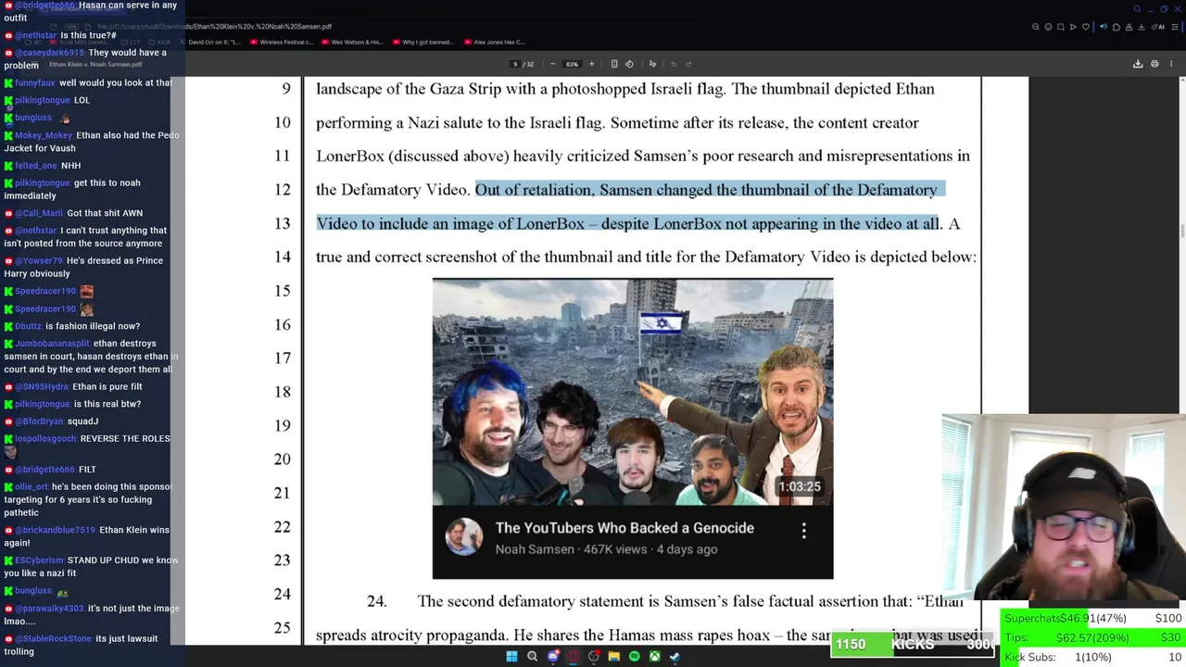Edit the PDF page number field

point(515,64)
